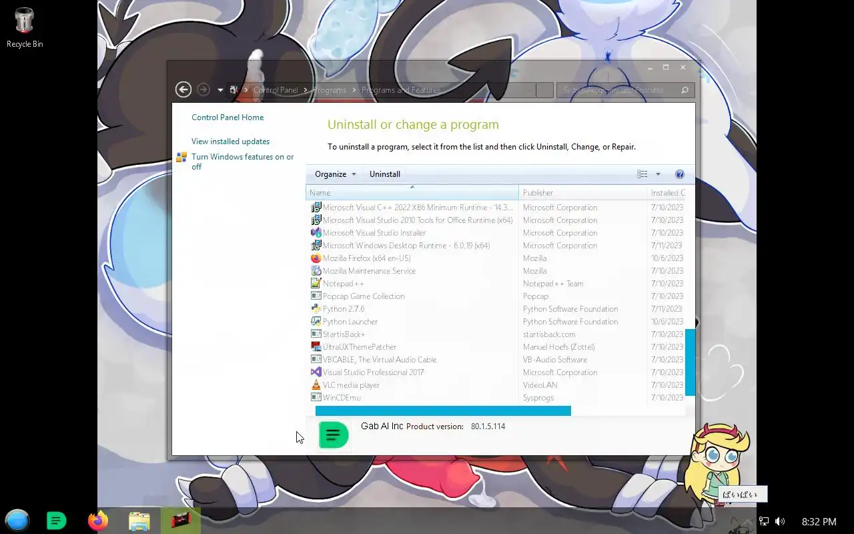This screenshot has width=854, height=534.
Task: Select the Popcap Game Collection icon
Action: 316,296
